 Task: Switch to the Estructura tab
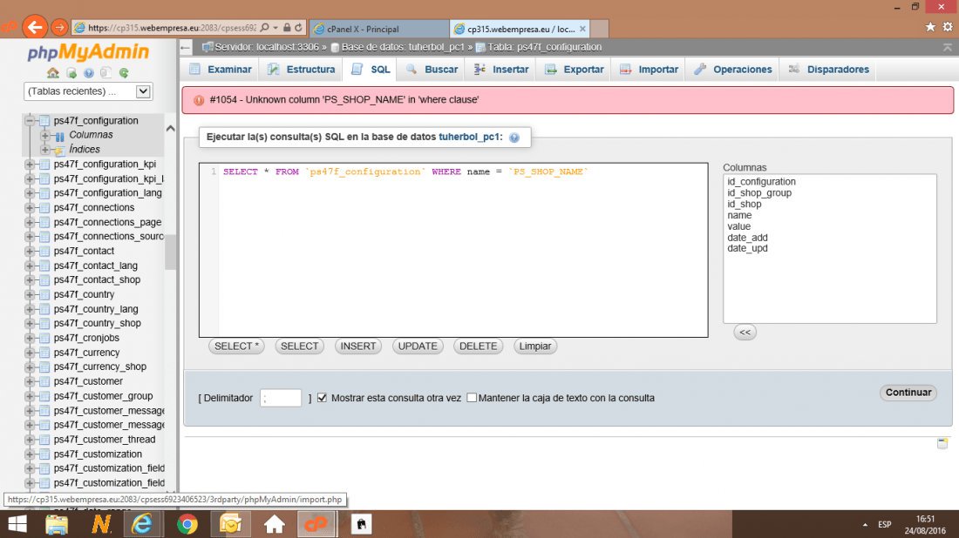tap(302, 70)
